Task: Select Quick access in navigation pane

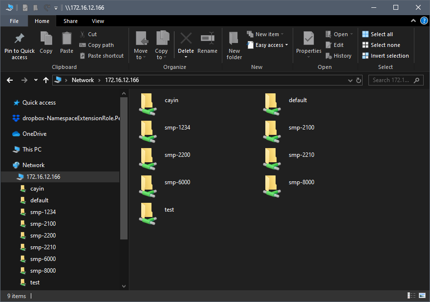Action: point(34,103)
